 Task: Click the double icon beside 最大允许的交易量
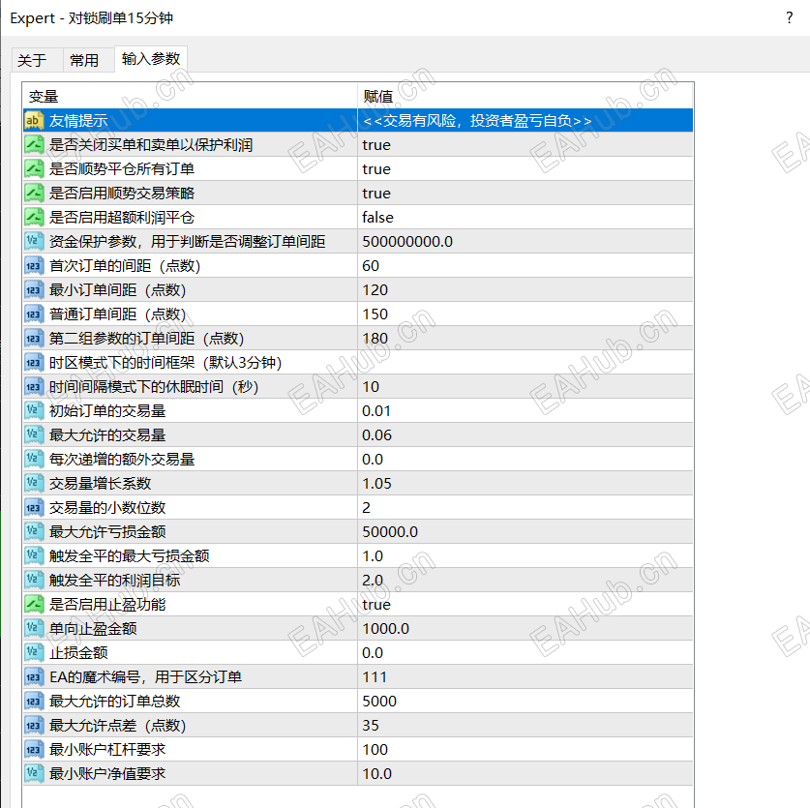coord(34,435)
